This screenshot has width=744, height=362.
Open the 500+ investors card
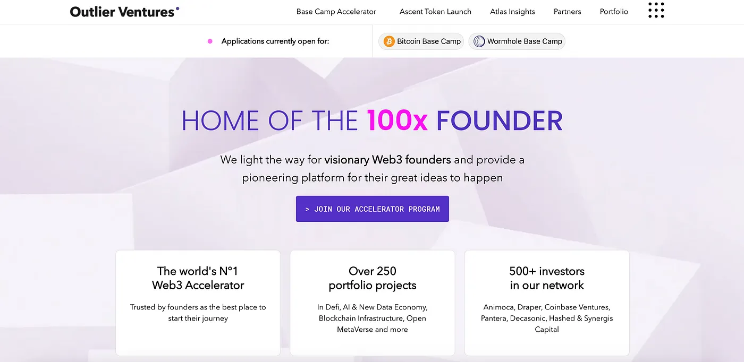coord(547,303)
